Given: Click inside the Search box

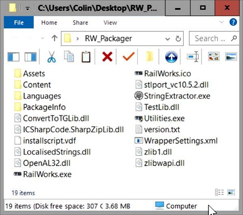Looking at the screenshot, I should coord(214,38).
